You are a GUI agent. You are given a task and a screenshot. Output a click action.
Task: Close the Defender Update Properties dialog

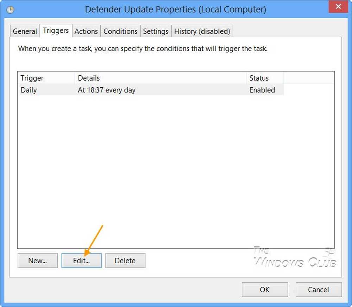pos(338,6)
